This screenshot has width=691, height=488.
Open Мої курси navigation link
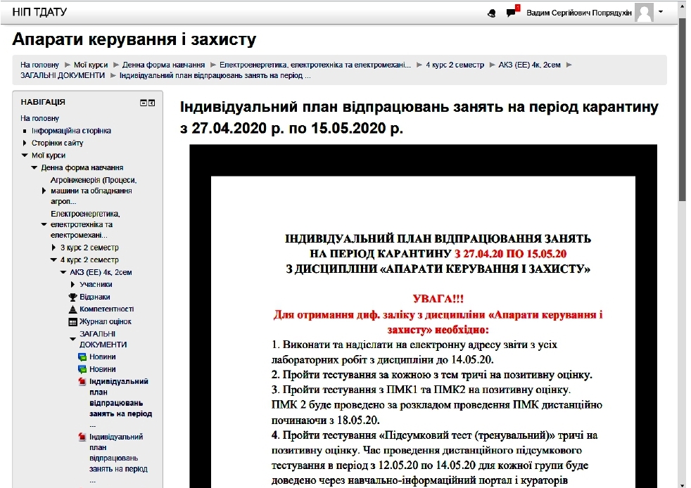49,155
